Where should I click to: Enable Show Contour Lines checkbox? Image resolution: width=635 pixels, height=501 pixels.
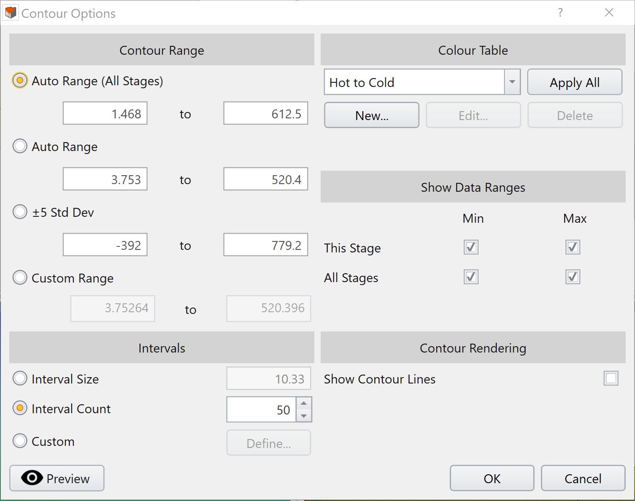click(x=611, y=378)
